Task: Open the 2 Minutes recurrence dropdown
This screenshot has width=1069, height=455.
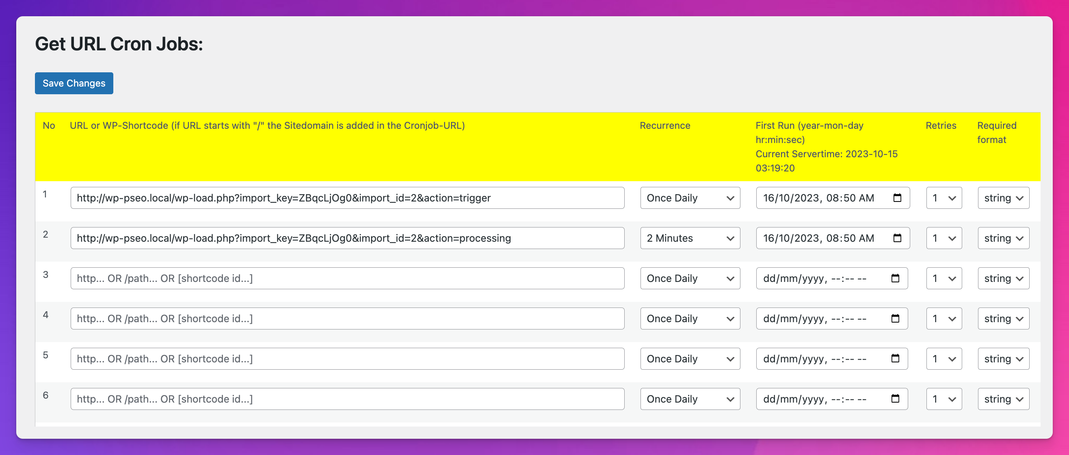Action: (x=690, y=238)
